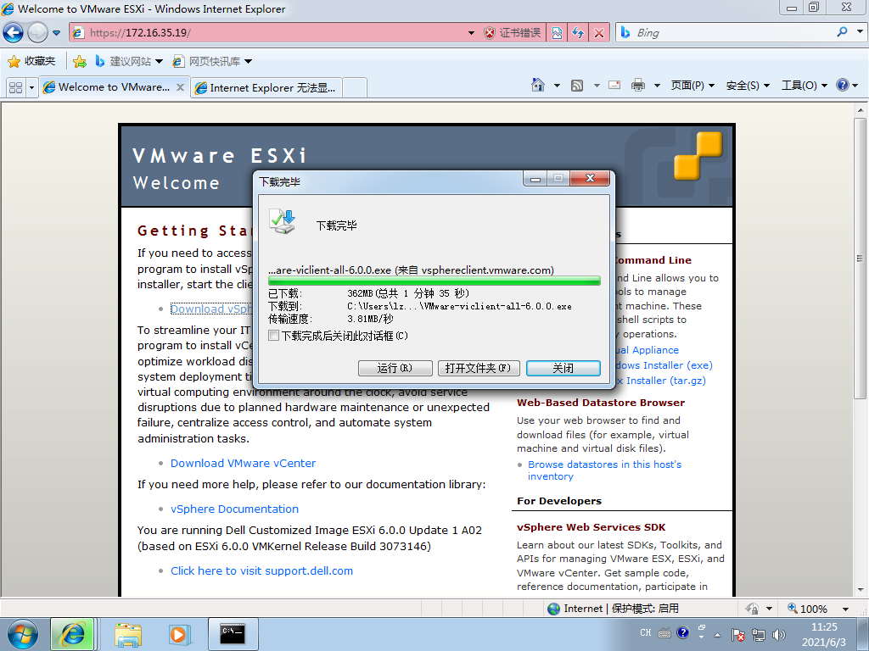The width and height of the screenshot is (869, 651).
Task: Click the Action Center flag tray icon
Action: tap(738, 634)
